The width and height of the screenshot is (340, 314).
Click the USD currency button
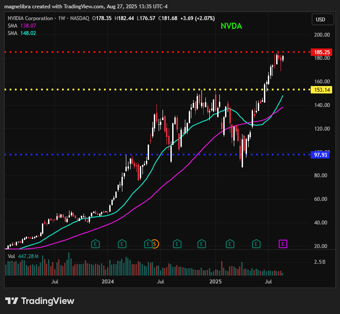[x=323, y=20]
